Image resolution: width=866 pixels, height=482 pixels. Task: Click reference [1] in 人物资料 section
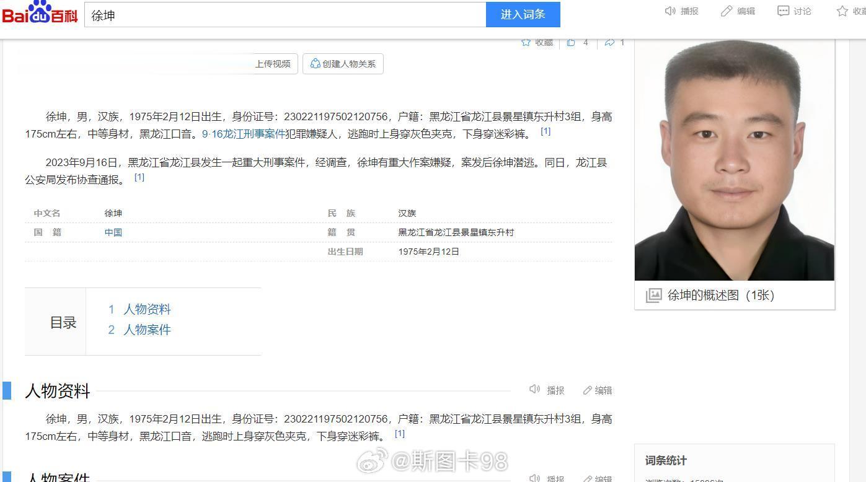pyautogui.click(x=400, y=434)
